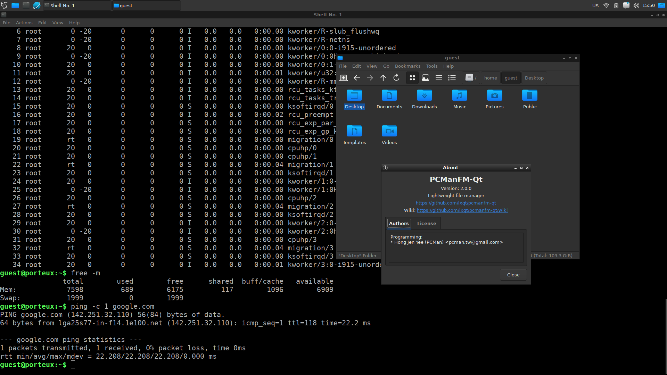Open the pcmanfm-qt wiki link
The image size is (667, 375).
pyautogui.click(x=462, y=210)
